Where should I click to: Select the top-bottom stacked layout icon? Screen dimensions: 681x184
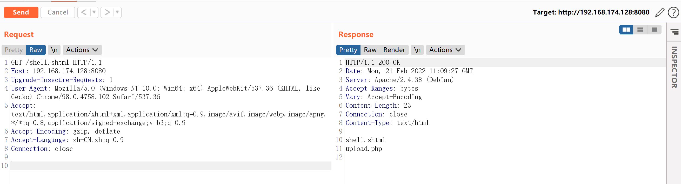tap(640, 30)
